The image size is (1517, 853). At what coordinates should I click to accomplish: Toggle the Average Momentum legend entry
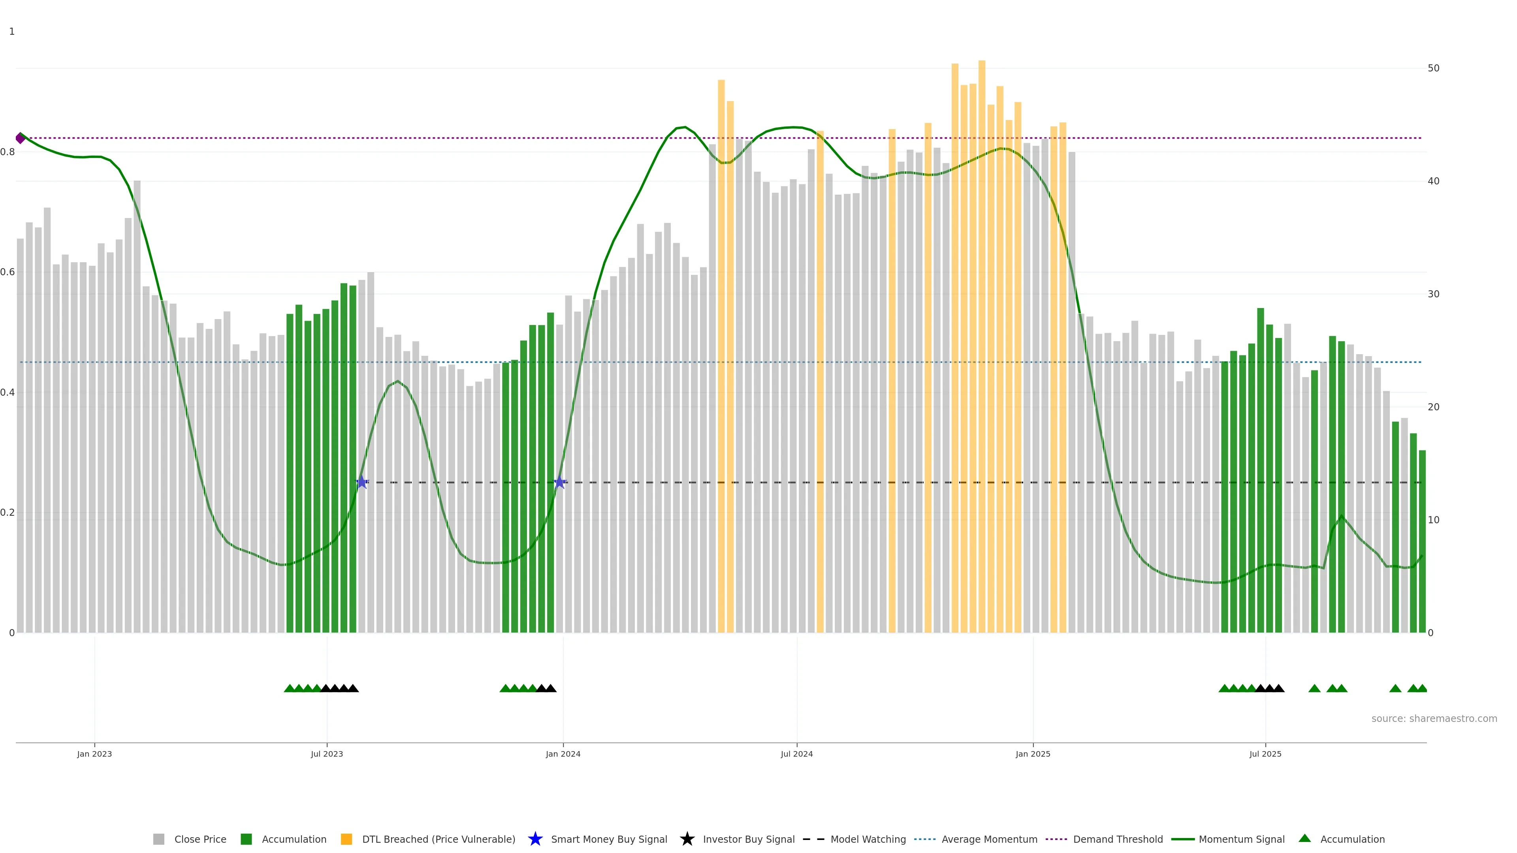(989, 840)
